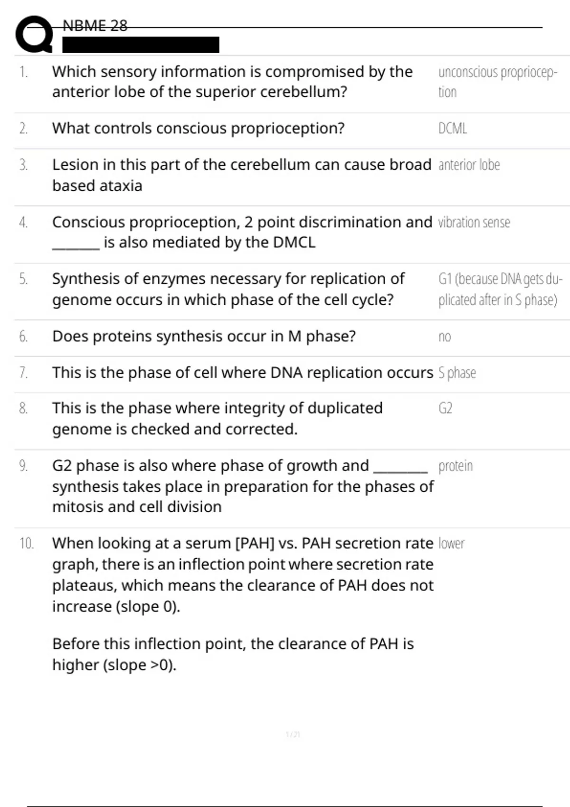570x807 pixels.
Task: Select the question about synthesis of enzymes for replication
Action: point(228,289)
